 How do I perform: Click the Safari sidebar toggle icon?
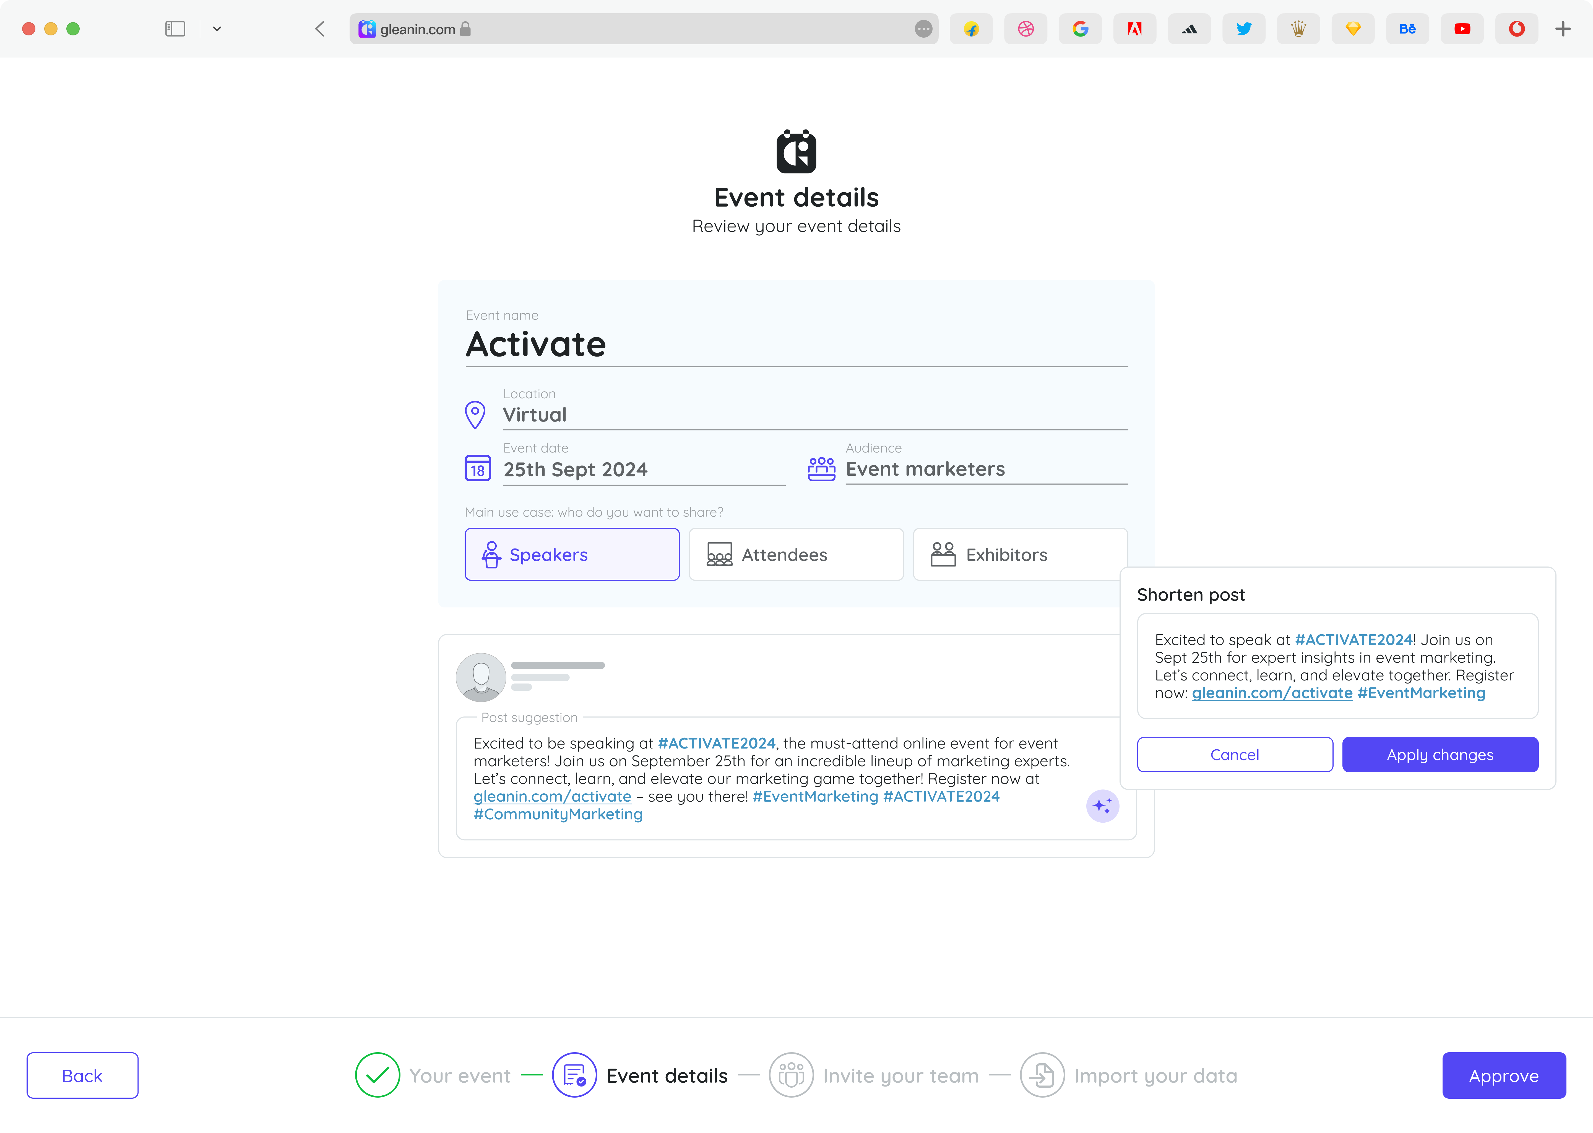[175, 28]
